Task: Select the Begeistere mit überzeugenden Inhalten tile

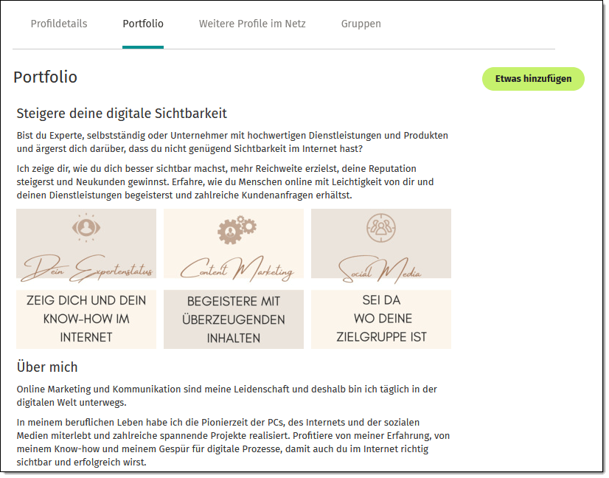Action: [234, 319]
